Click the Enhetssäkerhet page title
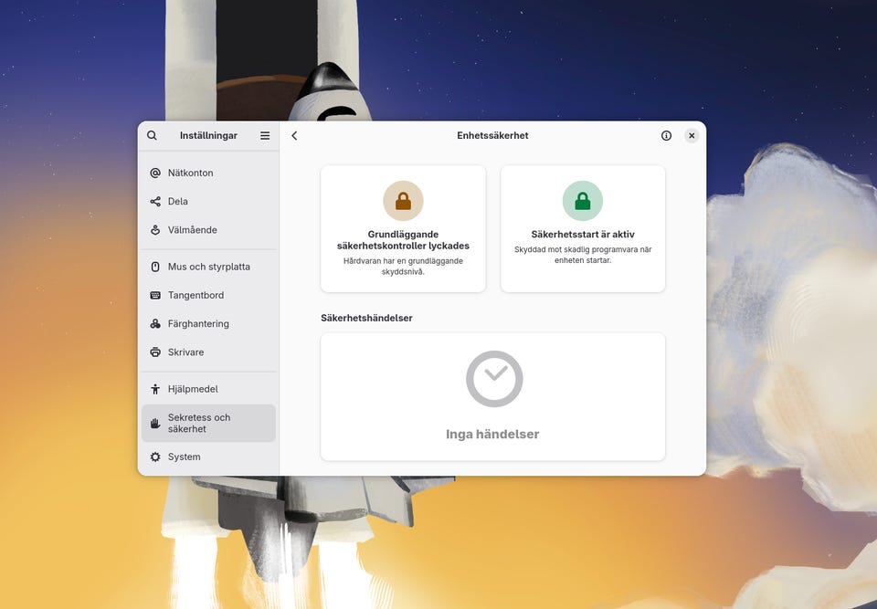The width and height of the screenshot is (877, 609). [x=492, y=135]
